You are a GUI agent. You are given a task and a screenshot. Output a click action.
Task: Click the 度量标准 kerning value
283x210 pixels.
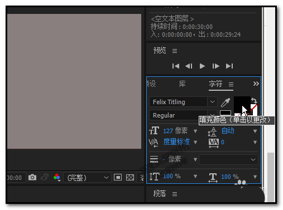(176, 142)
